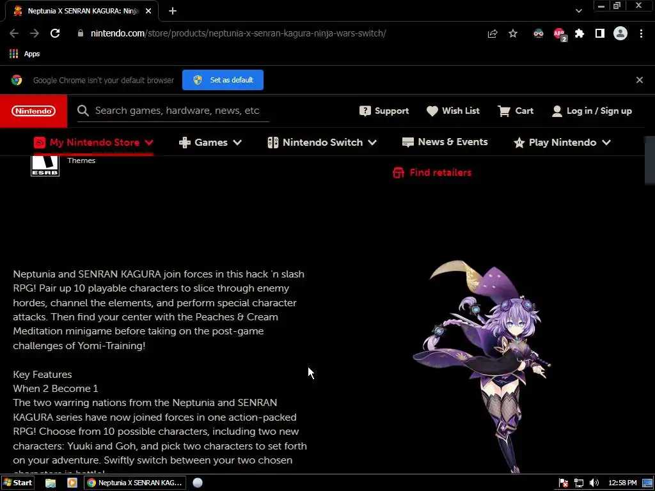Click the browser forward arrow
The height and width of the screenshot is (491, 655).
[x=35, y=33]
